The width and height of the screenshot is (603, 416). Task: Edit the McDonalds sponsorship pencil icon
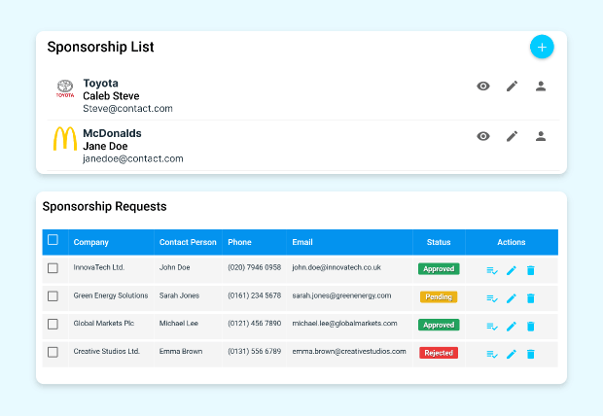(x=512, y=136)
